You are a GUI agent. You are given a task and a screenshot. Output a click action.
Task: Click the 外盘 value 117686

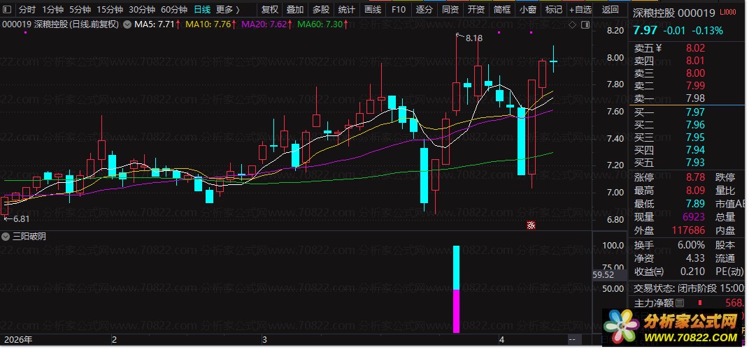[x=688, y=230]
